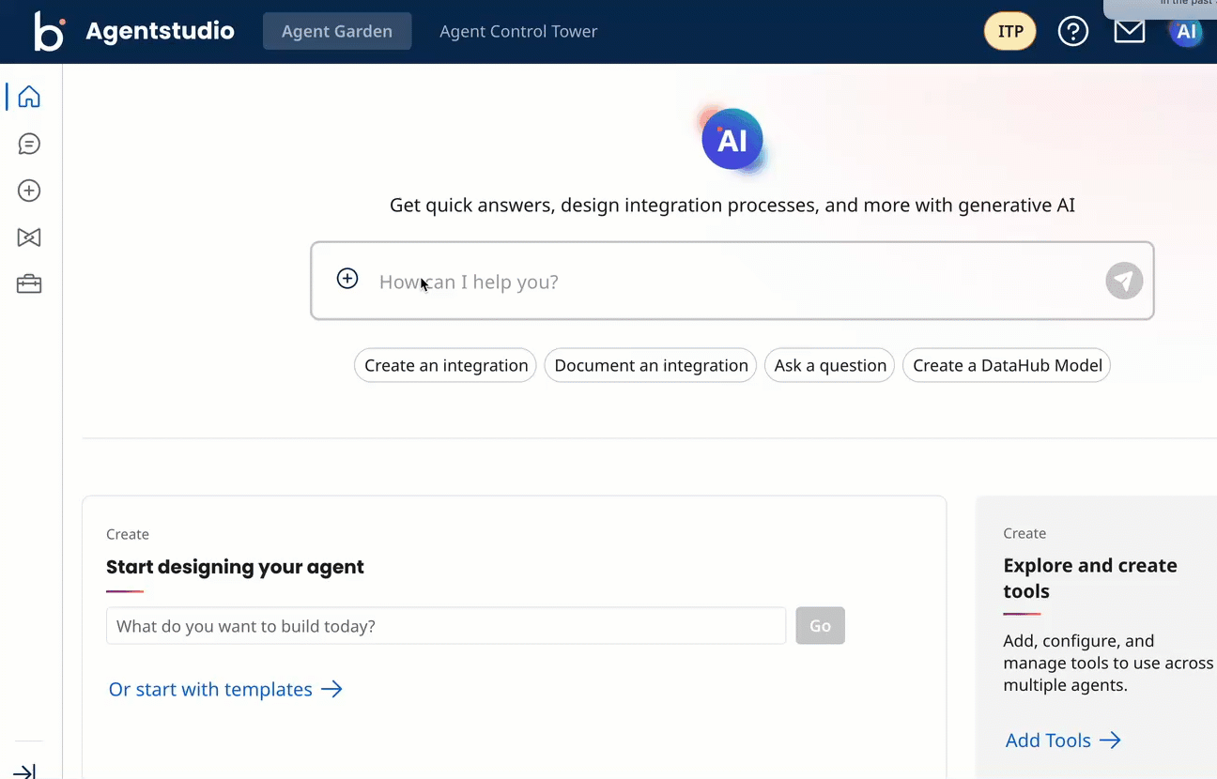
Task: Focus the 'What do you want to build today?' field
Action: click(x=446, y=626)
